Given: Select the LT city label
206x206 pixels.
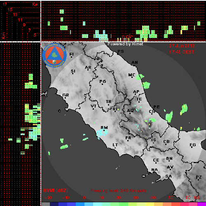Looking at the screenshot, I should pos(115,145).
